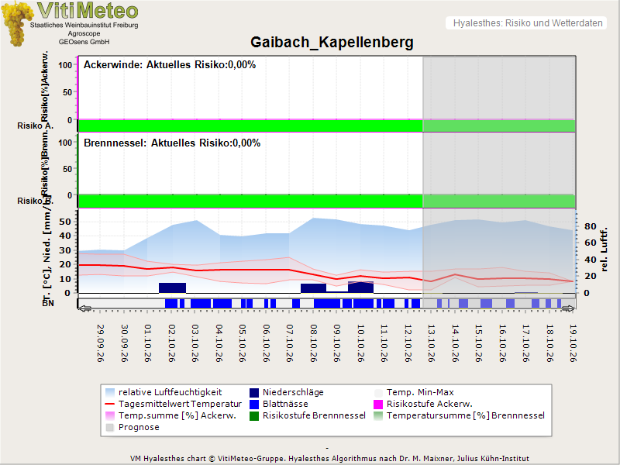Click the right scroll arrow on the BN timeline

[x=568, y=308]
